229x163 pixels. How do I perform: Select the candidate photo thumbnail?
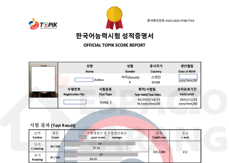(x=43, y=80)
